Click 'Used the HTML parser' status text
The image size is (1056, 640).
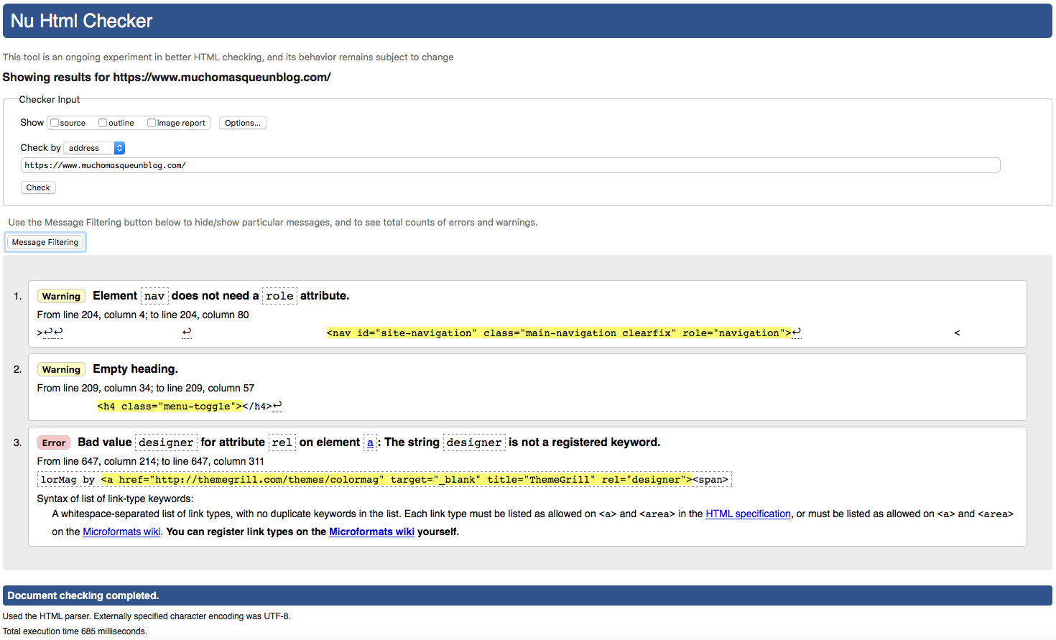[x=147, y=616]
